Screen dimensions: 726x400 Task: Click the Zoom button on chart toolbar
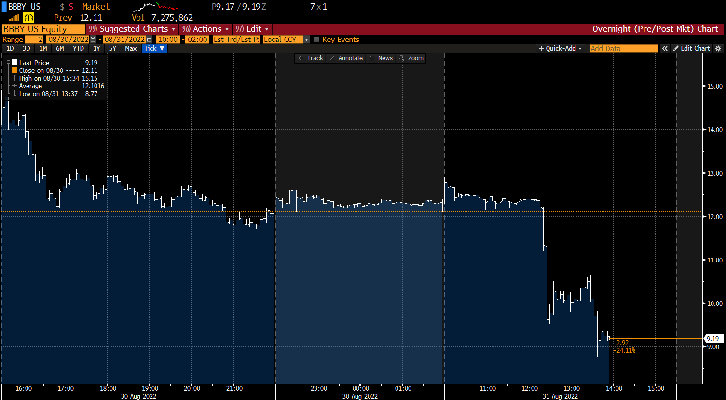pyautogui.click(x=411, y=58)
